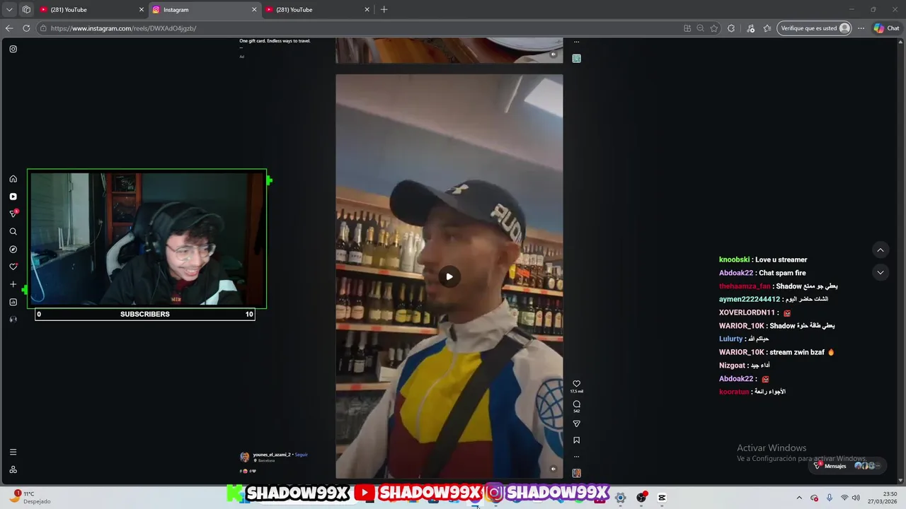Open the media control music icon

(x=750, y=28)
